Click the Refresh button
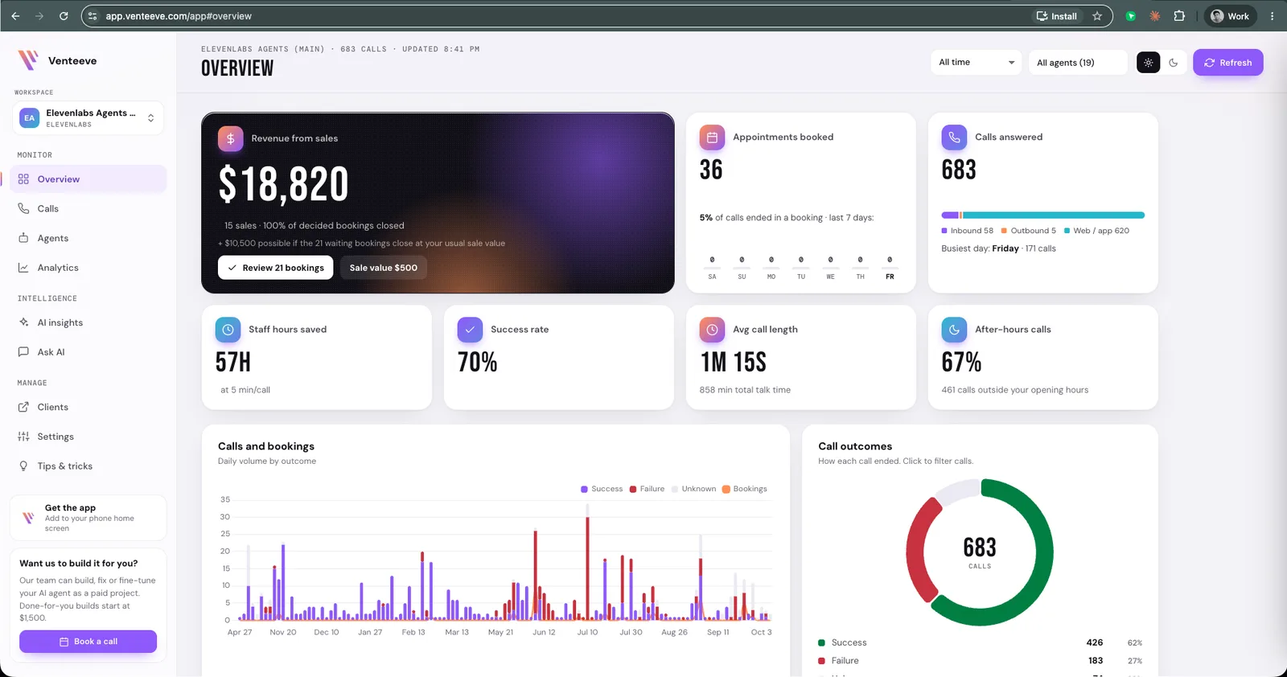The height and width of the screenshot is (677, 1287). pyautogui.click(x=1227, y=63)
